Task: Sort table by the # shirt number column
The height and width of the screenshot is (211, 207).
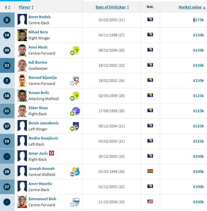Action: coord(7,7)
